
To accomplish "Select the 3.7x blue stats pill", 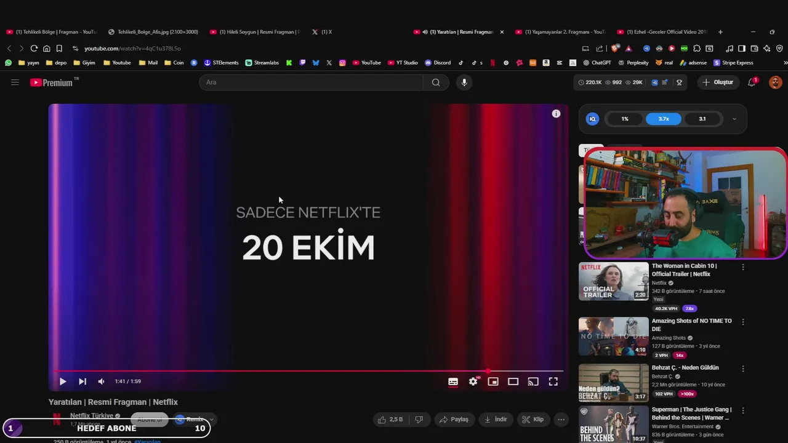I will tap(664, 119).
